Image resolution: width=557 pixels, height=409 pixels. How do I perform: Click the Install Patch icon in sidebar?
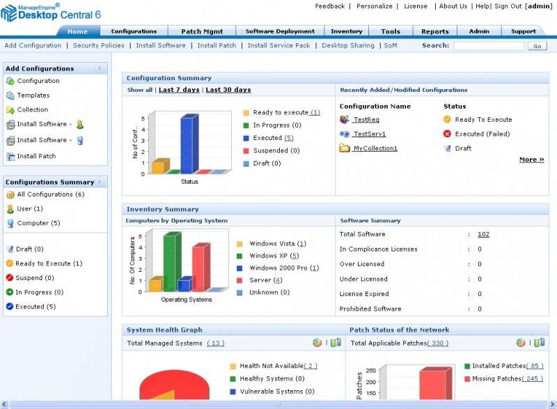[10, 157]
